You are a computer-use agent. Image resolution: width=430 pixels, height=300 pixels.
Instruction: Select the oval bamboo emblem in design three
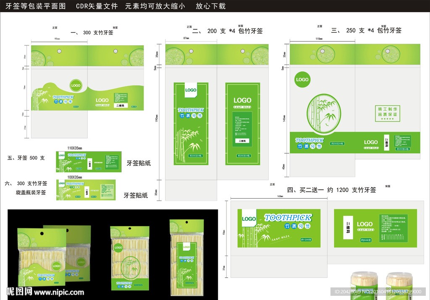click(x=321, y=113)
